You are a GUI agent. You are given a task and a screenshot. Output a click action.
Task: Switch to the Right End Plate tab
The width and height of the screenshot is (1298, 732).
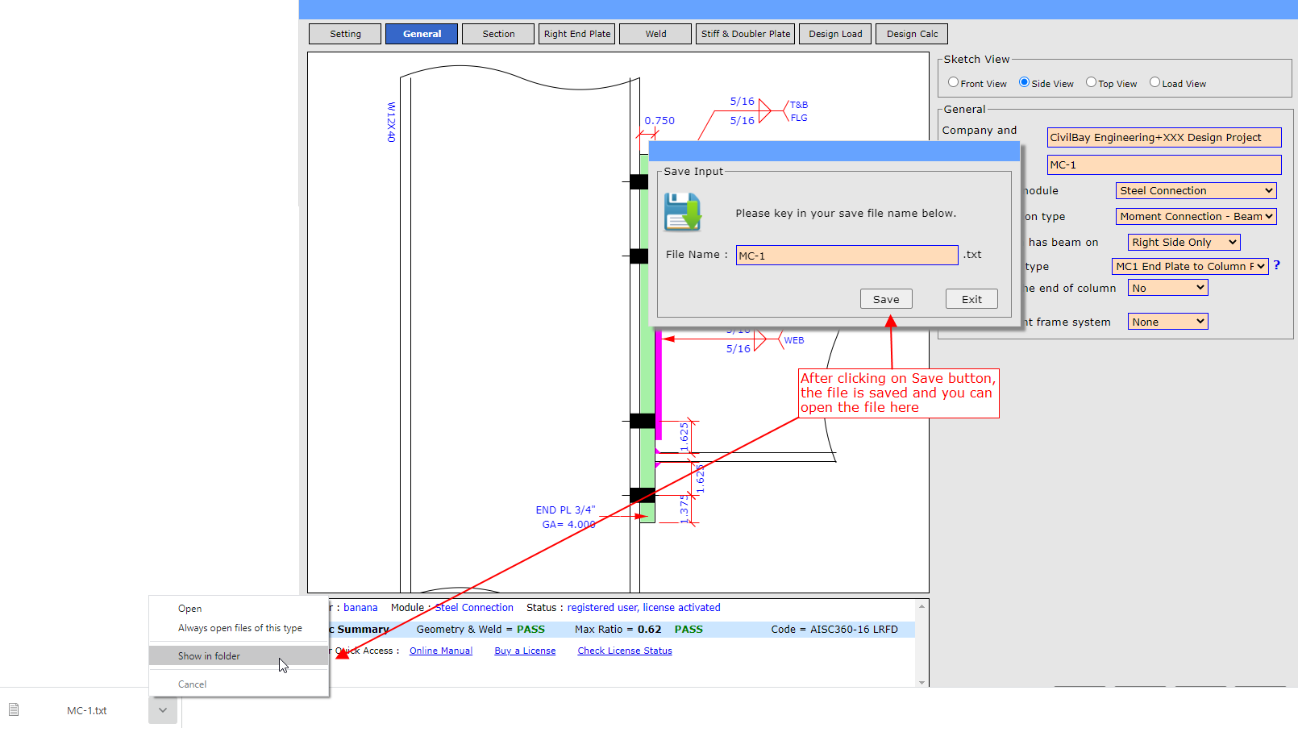(576, 34)
